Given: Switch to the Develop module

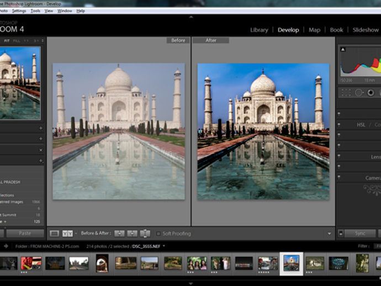Looking at the screenshot, I should point(288,30).
